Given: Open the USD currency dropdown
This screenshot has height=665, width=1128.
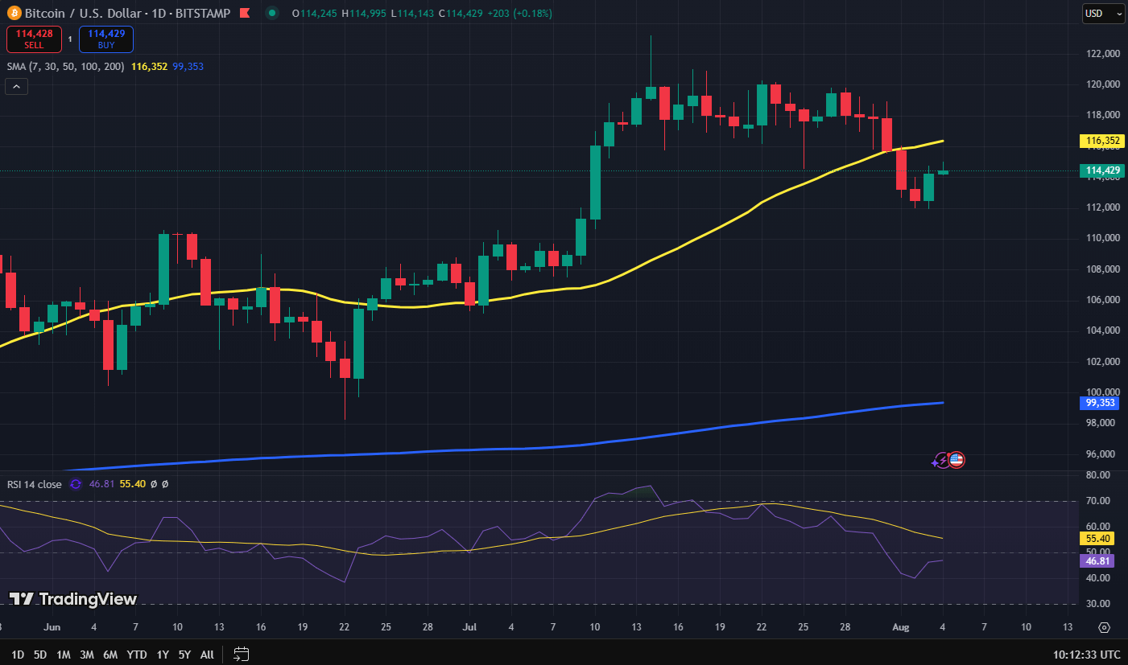Looking at the screenshot, I should 1102,14.
